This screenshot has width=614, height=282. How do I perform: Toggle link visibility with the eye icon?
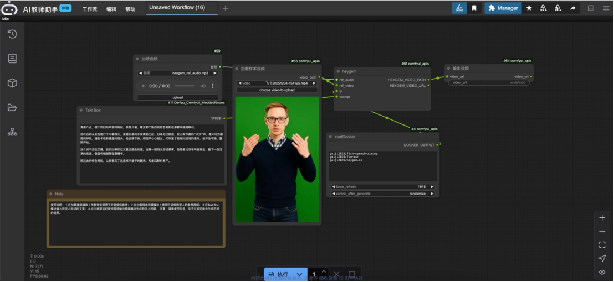click(x=602, y=272)
